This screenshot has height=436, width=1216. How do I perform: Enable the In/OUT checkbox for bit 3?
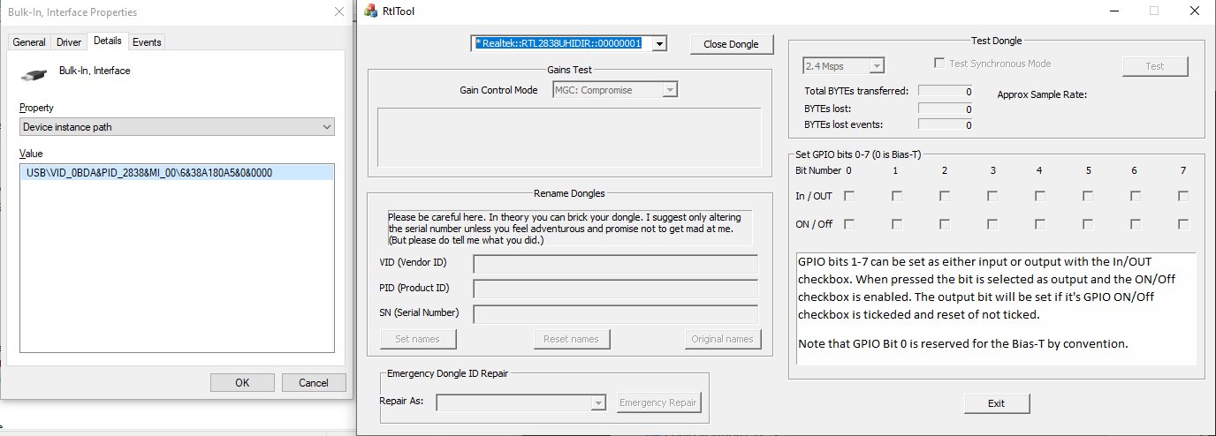click(x=992, y=195)
